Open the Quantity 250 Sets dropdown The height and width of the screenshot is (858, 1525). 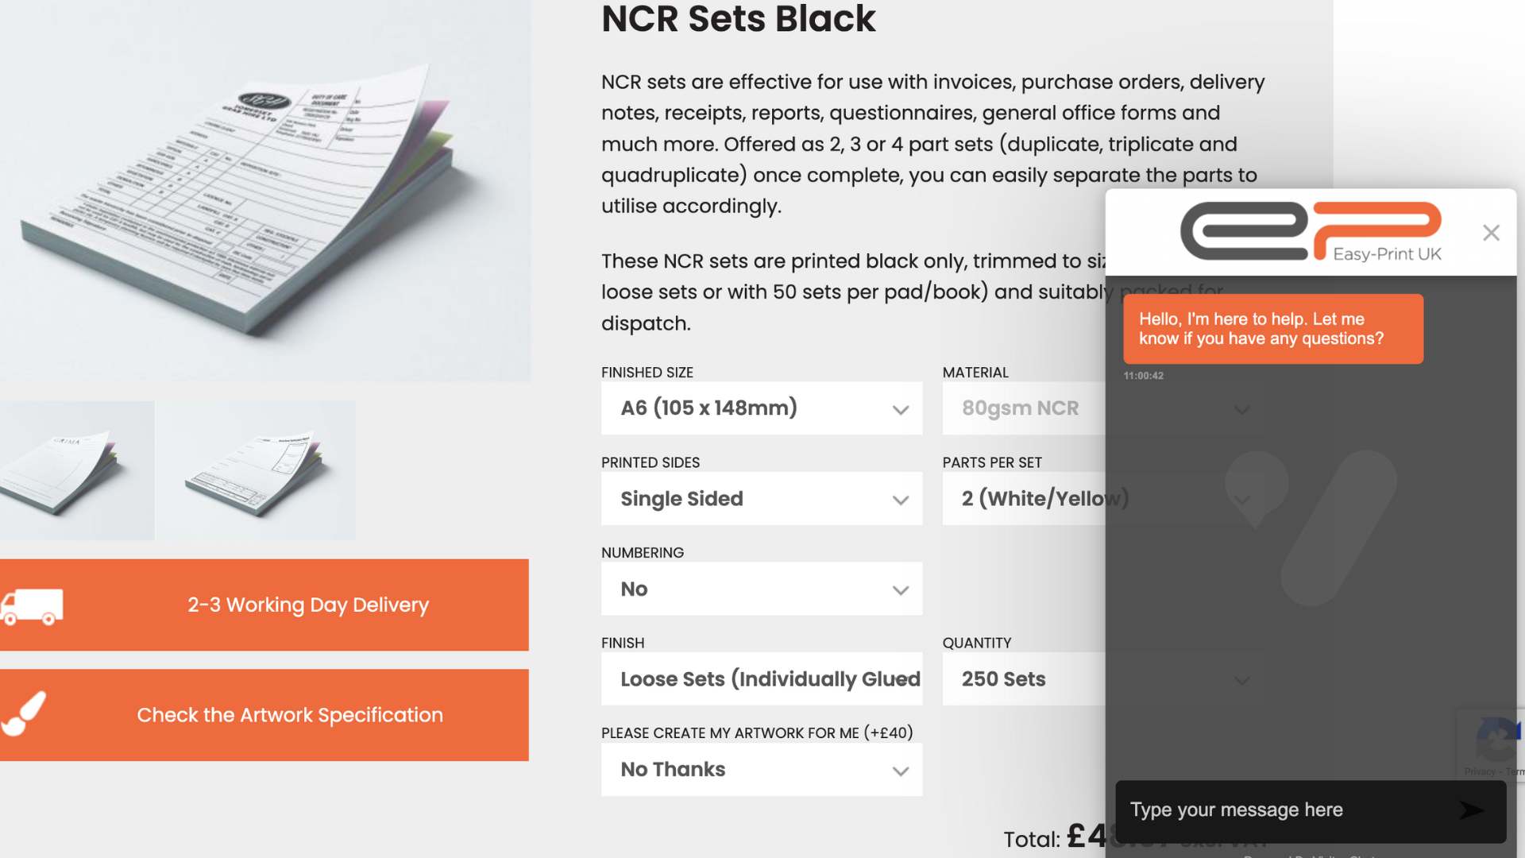click(1023, 679)
